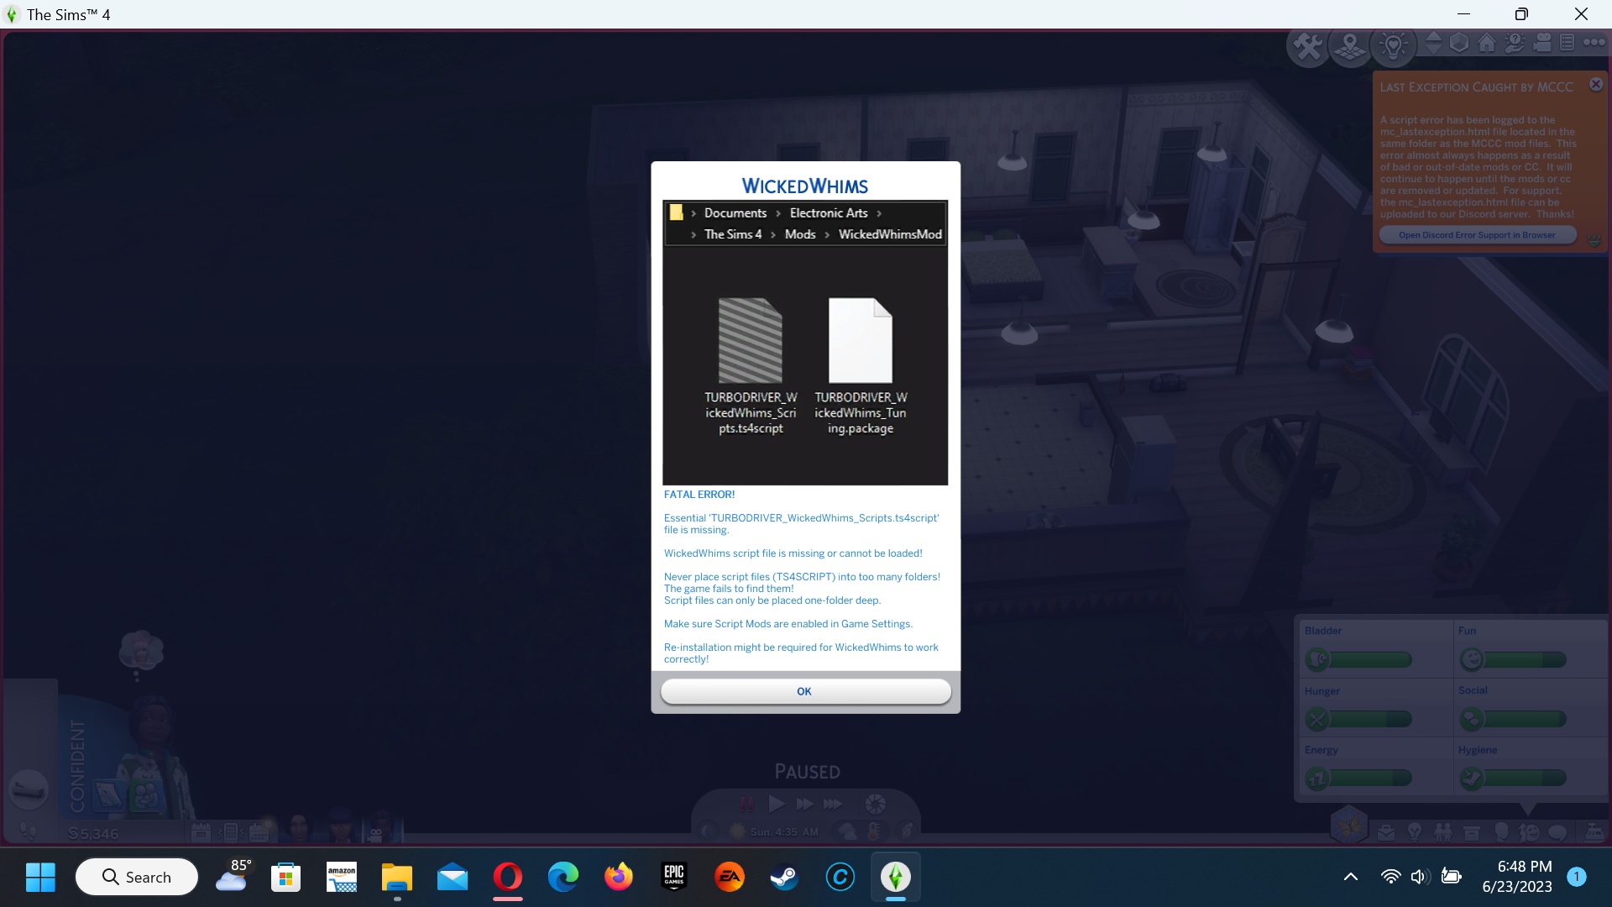Open the three-dots game options menu
1612x907 pixels.
(x=1594, y=42)
